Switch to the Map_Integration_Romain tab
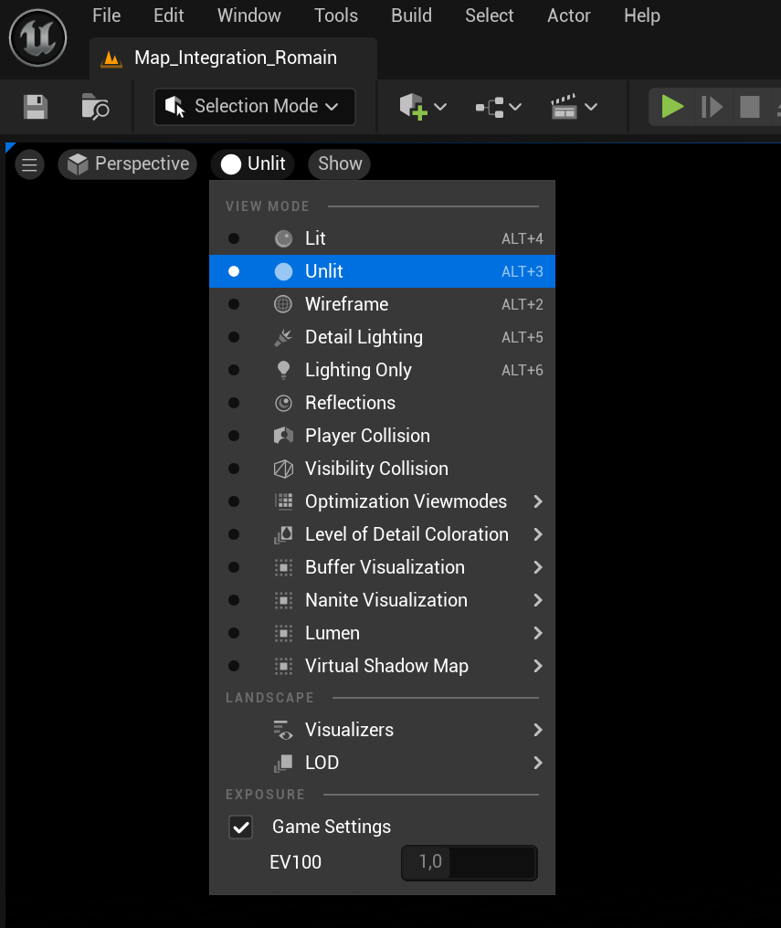 pos(233,58)
